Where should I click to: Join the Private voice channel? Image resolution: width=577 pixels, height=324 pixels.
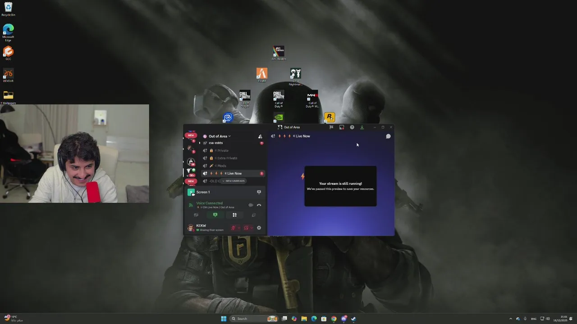(x=232, y=151)
